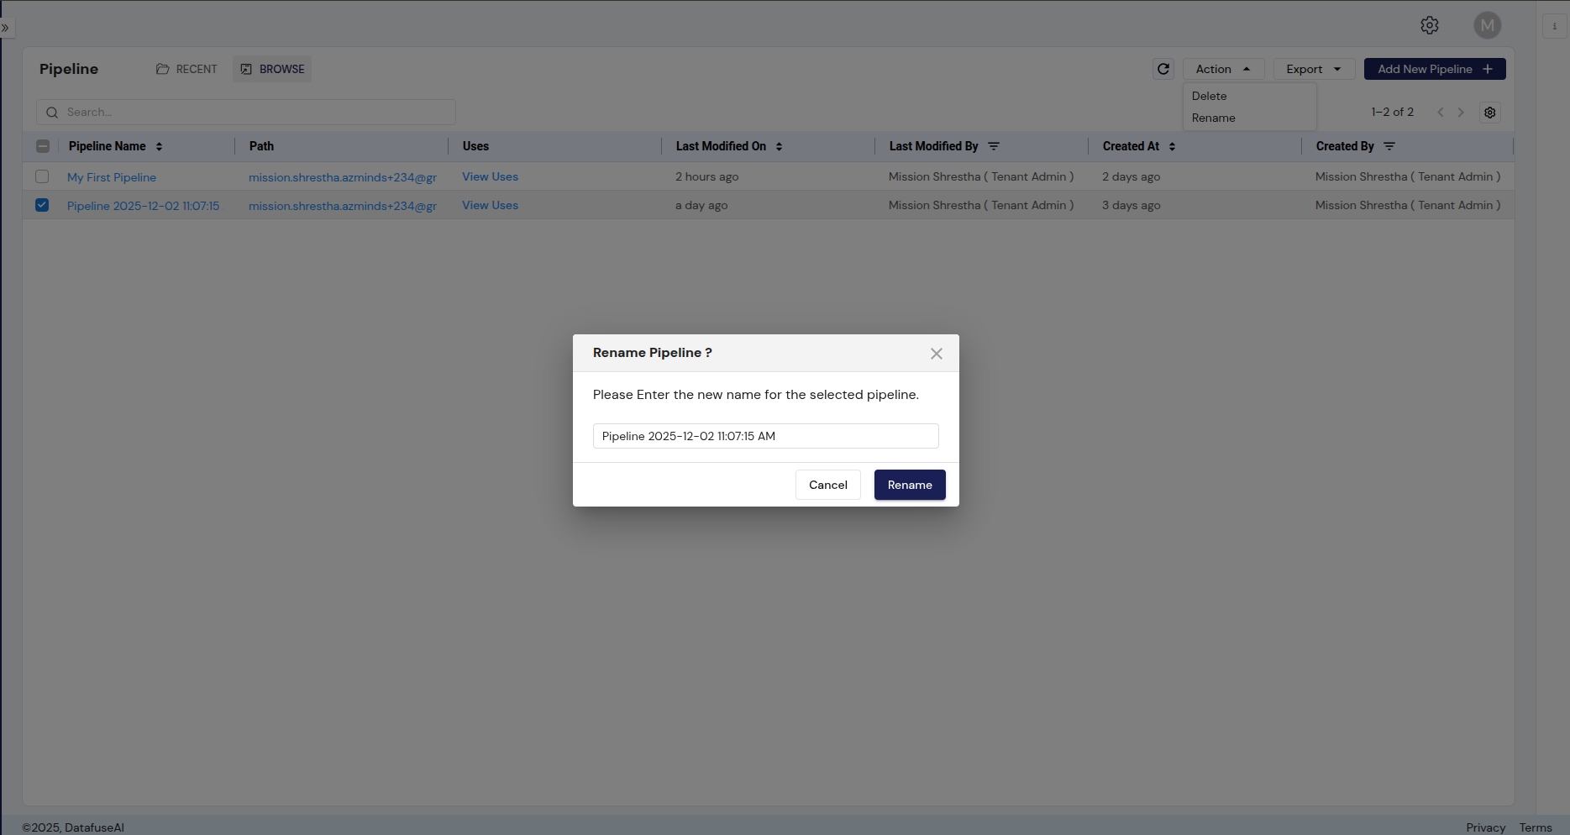The width and height of the screenshot is (1570, 835).
Task: Open the settings gear in top bar
Action: pos(1429,25)
